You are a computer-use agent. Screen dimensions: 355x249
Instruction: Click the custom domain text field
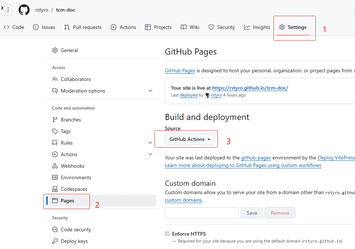pyautogui.click(x=202, y=213)
